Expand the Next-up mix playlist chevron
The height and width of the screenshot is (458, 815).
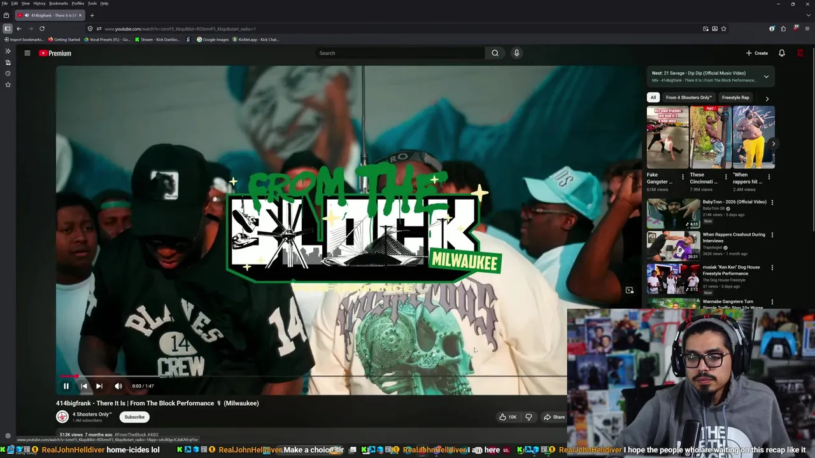click(766, 76)
